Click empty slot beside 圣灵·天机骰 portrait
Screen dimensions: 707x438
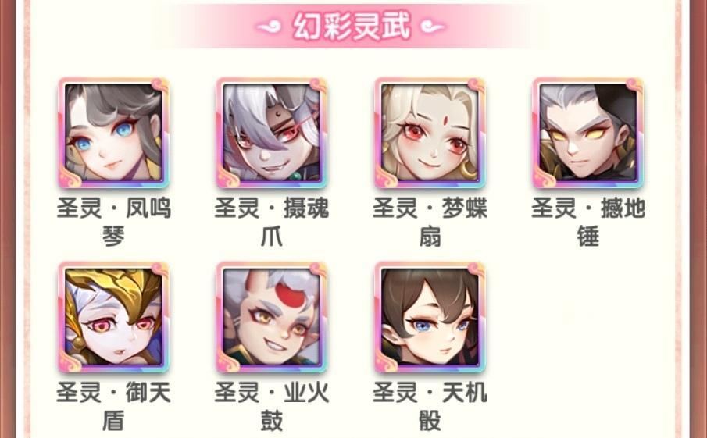pos(588,317)
